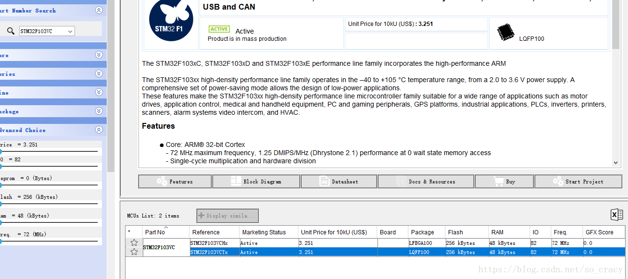Adjust the Freq 72 MHz slider
The height and width of the screenshot is (279, 628).
tap(49, 241)
